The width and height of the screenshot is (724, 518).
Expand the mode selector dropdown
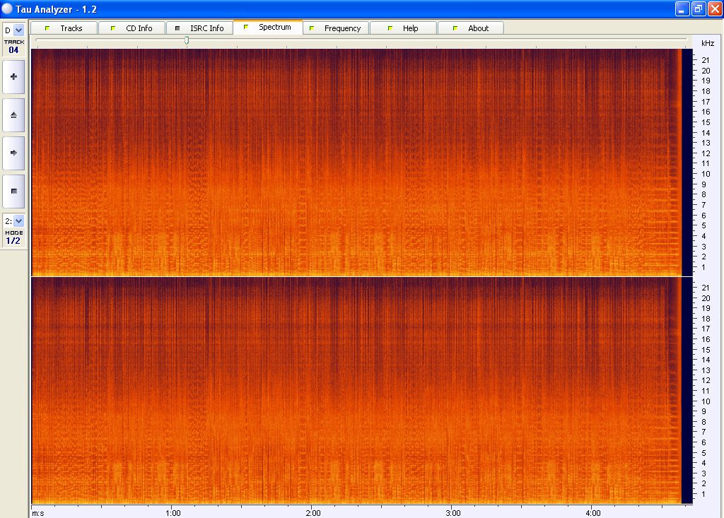coord(18,220)
